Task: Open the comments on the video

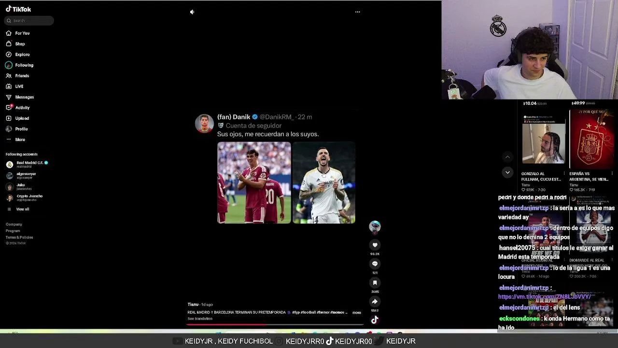Action: [x=375, y=264]
